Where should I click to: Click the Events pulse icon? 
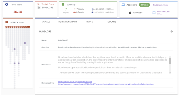[x=75, y=12]
